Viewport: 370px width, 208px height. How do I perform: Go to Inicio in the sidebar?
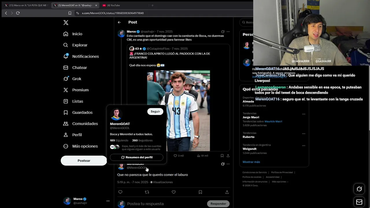(x=73, y=34)
